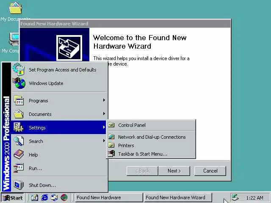271x203 pixels.
Task: Click Next in the hardware wizard
Action: 174,171
